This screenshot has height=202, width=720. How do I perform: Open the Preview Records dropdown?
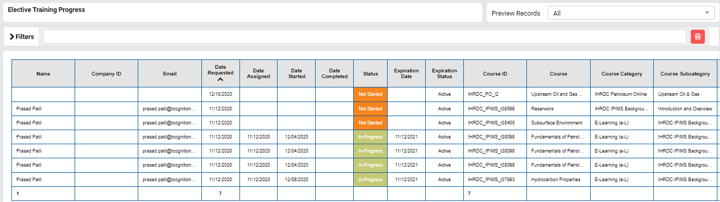pyautogui.click(x=631, y=13)
